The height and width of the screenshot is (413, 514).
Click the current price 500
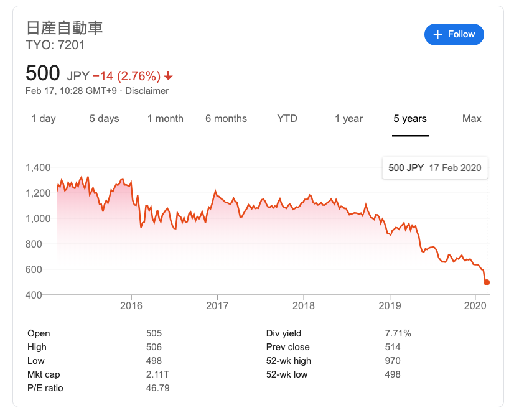pos(42,73)
